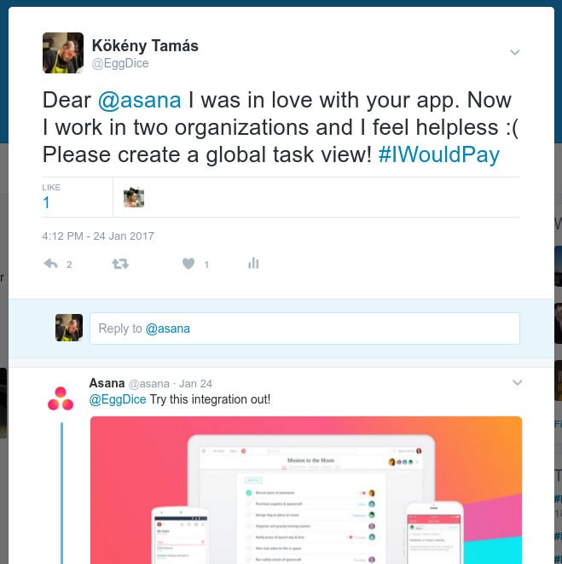Open the Jan 24 date on Asana's reply
This screenshot has width=562, height=564.
point(195,384)
